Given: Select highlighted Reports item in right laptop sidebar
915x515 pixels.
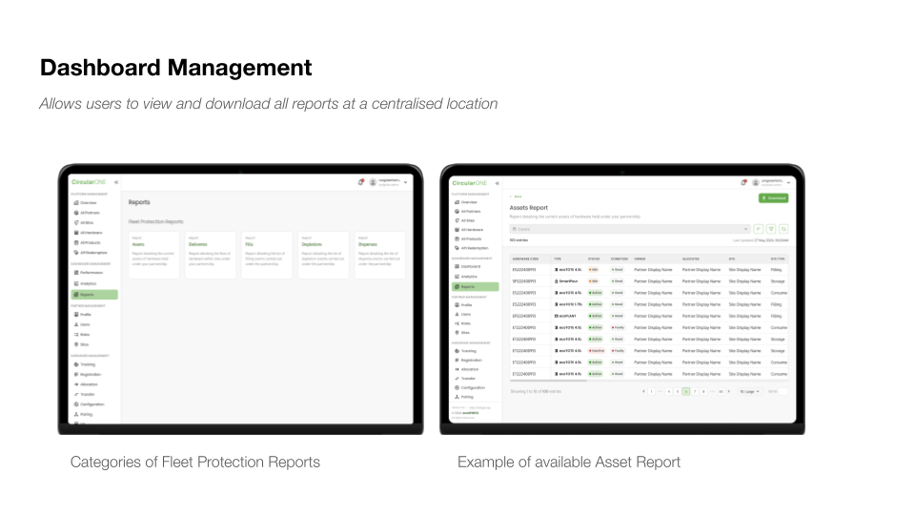Looking at the screenshot, I should pyautogui.click(x=475, y=287).
